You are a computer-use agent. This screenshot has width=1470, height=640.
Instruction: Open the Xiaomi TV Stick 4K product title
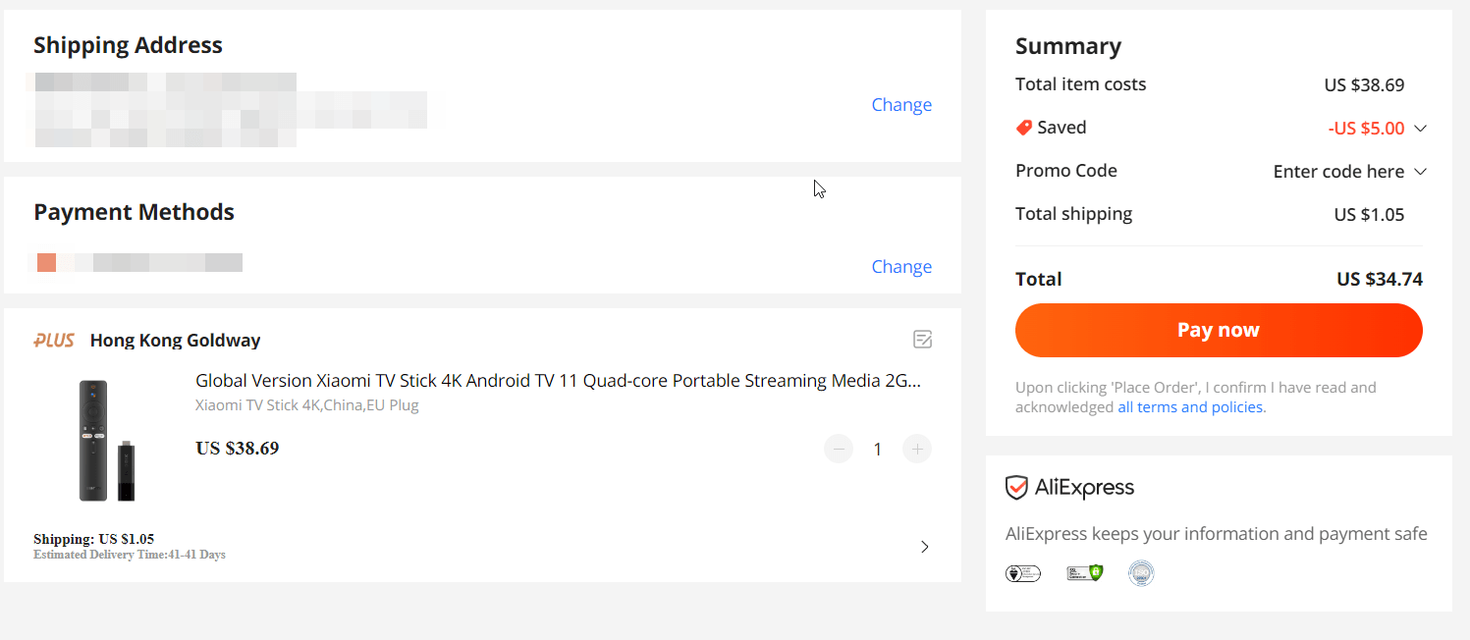coord(558,381)
